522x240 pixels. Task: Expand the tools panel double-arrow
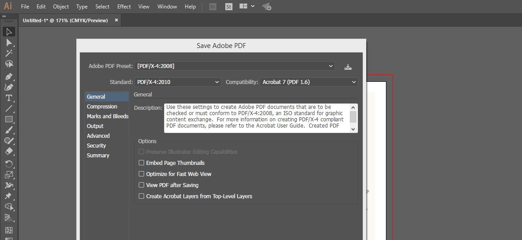coord(4,16)
